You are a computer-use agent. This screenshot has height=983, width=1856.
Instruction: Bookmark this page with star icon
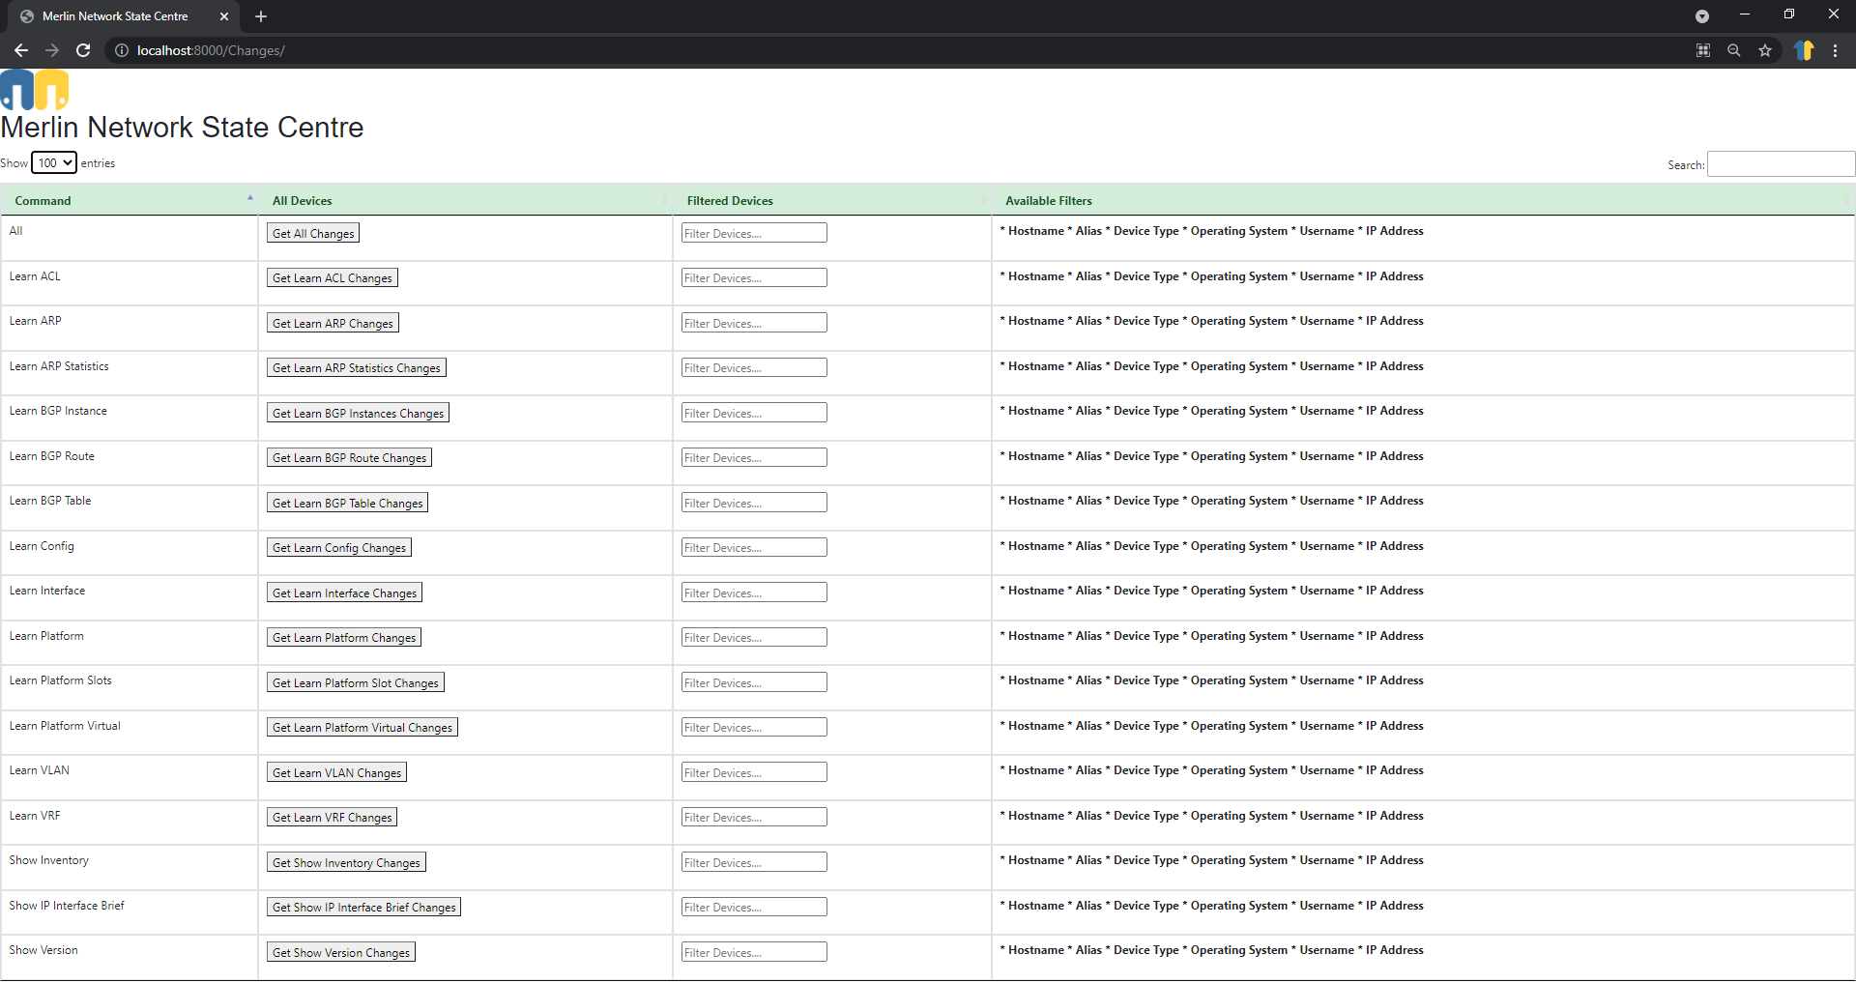tap(1765, 50)
